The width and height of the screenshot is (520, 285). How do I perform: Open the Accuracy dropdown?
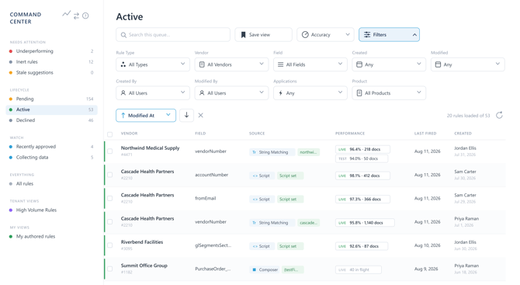point(325,34)
